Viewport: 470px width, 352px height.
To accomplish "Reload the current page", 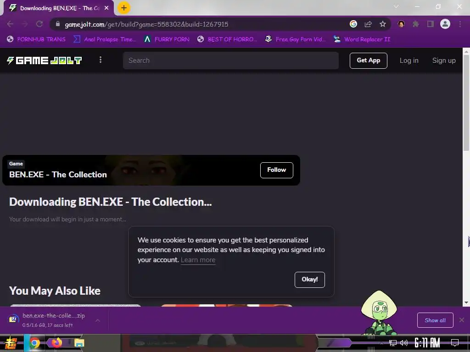I will 39,24.
